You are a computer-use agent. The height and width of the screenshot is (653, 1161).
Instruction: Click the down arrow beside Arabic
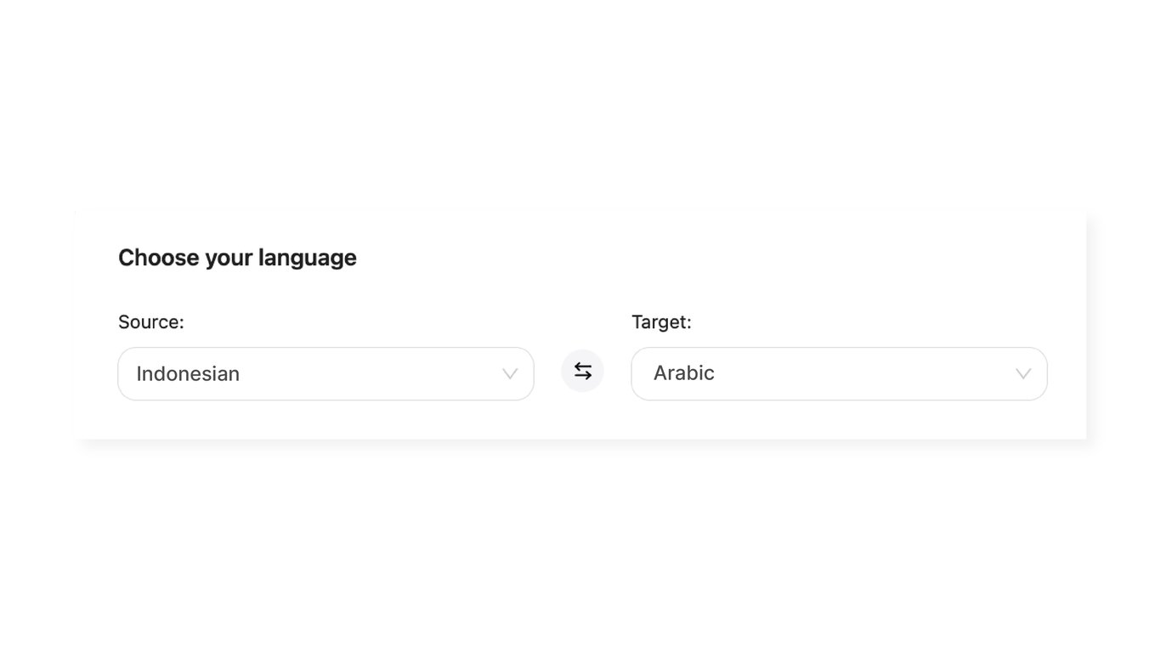click(x=1023, y=374)
